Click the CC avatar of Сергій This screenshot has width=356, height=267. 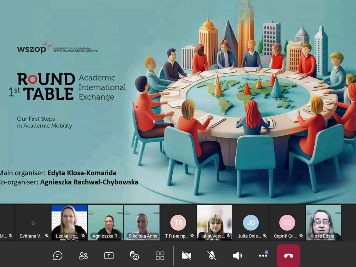[287, 222]
